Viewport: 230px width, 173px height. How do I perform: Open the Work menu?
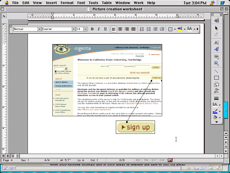coord(139,3)
